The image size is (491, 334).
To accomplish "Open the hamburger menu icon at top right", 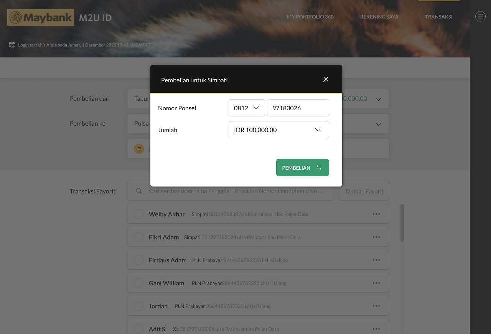I will pos(480,16).
